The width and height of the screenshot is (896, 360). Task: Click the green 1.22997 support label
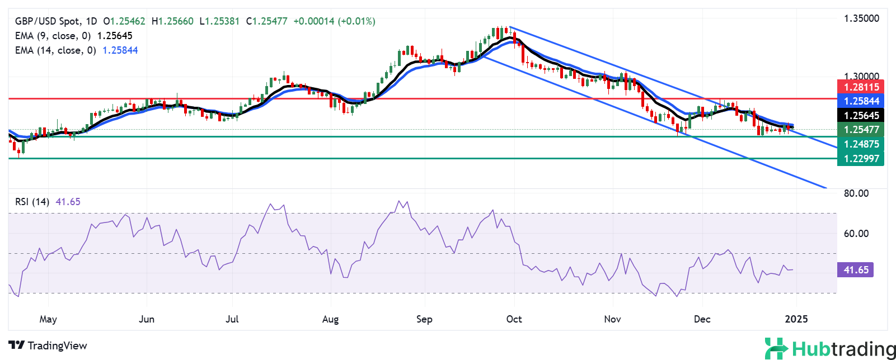861,159
